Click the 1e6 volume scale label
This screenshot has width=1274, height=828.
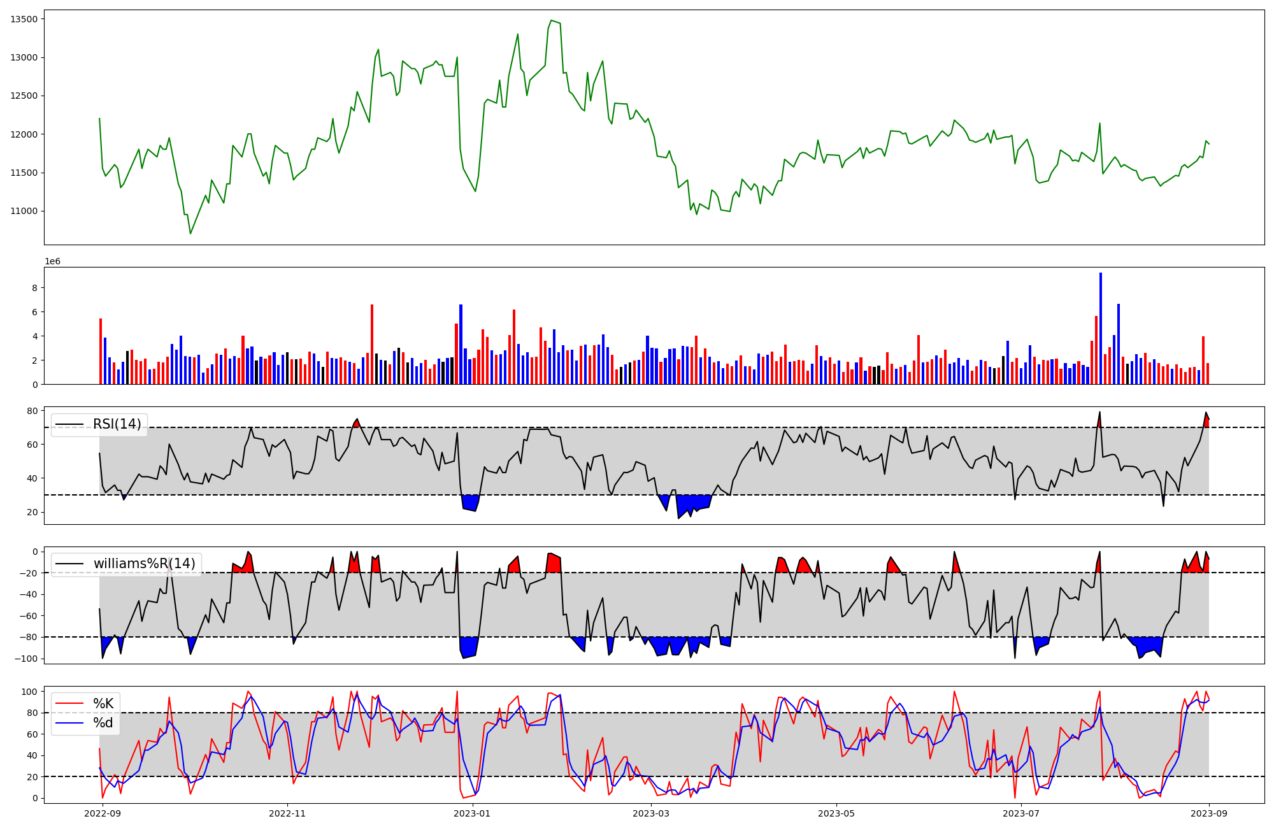(52, 262)
